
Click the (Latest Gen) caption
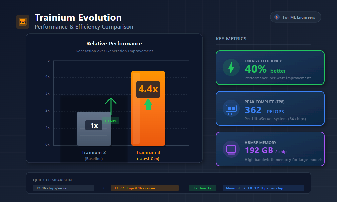click(x=148, y=159)
